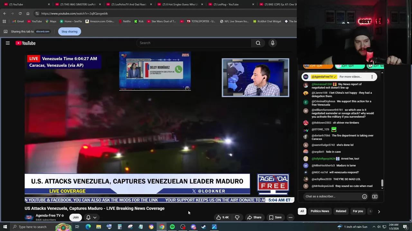Open live chat options three-dot menu
This screenshot has height=231, width=412.
click(x=372, y=77)
